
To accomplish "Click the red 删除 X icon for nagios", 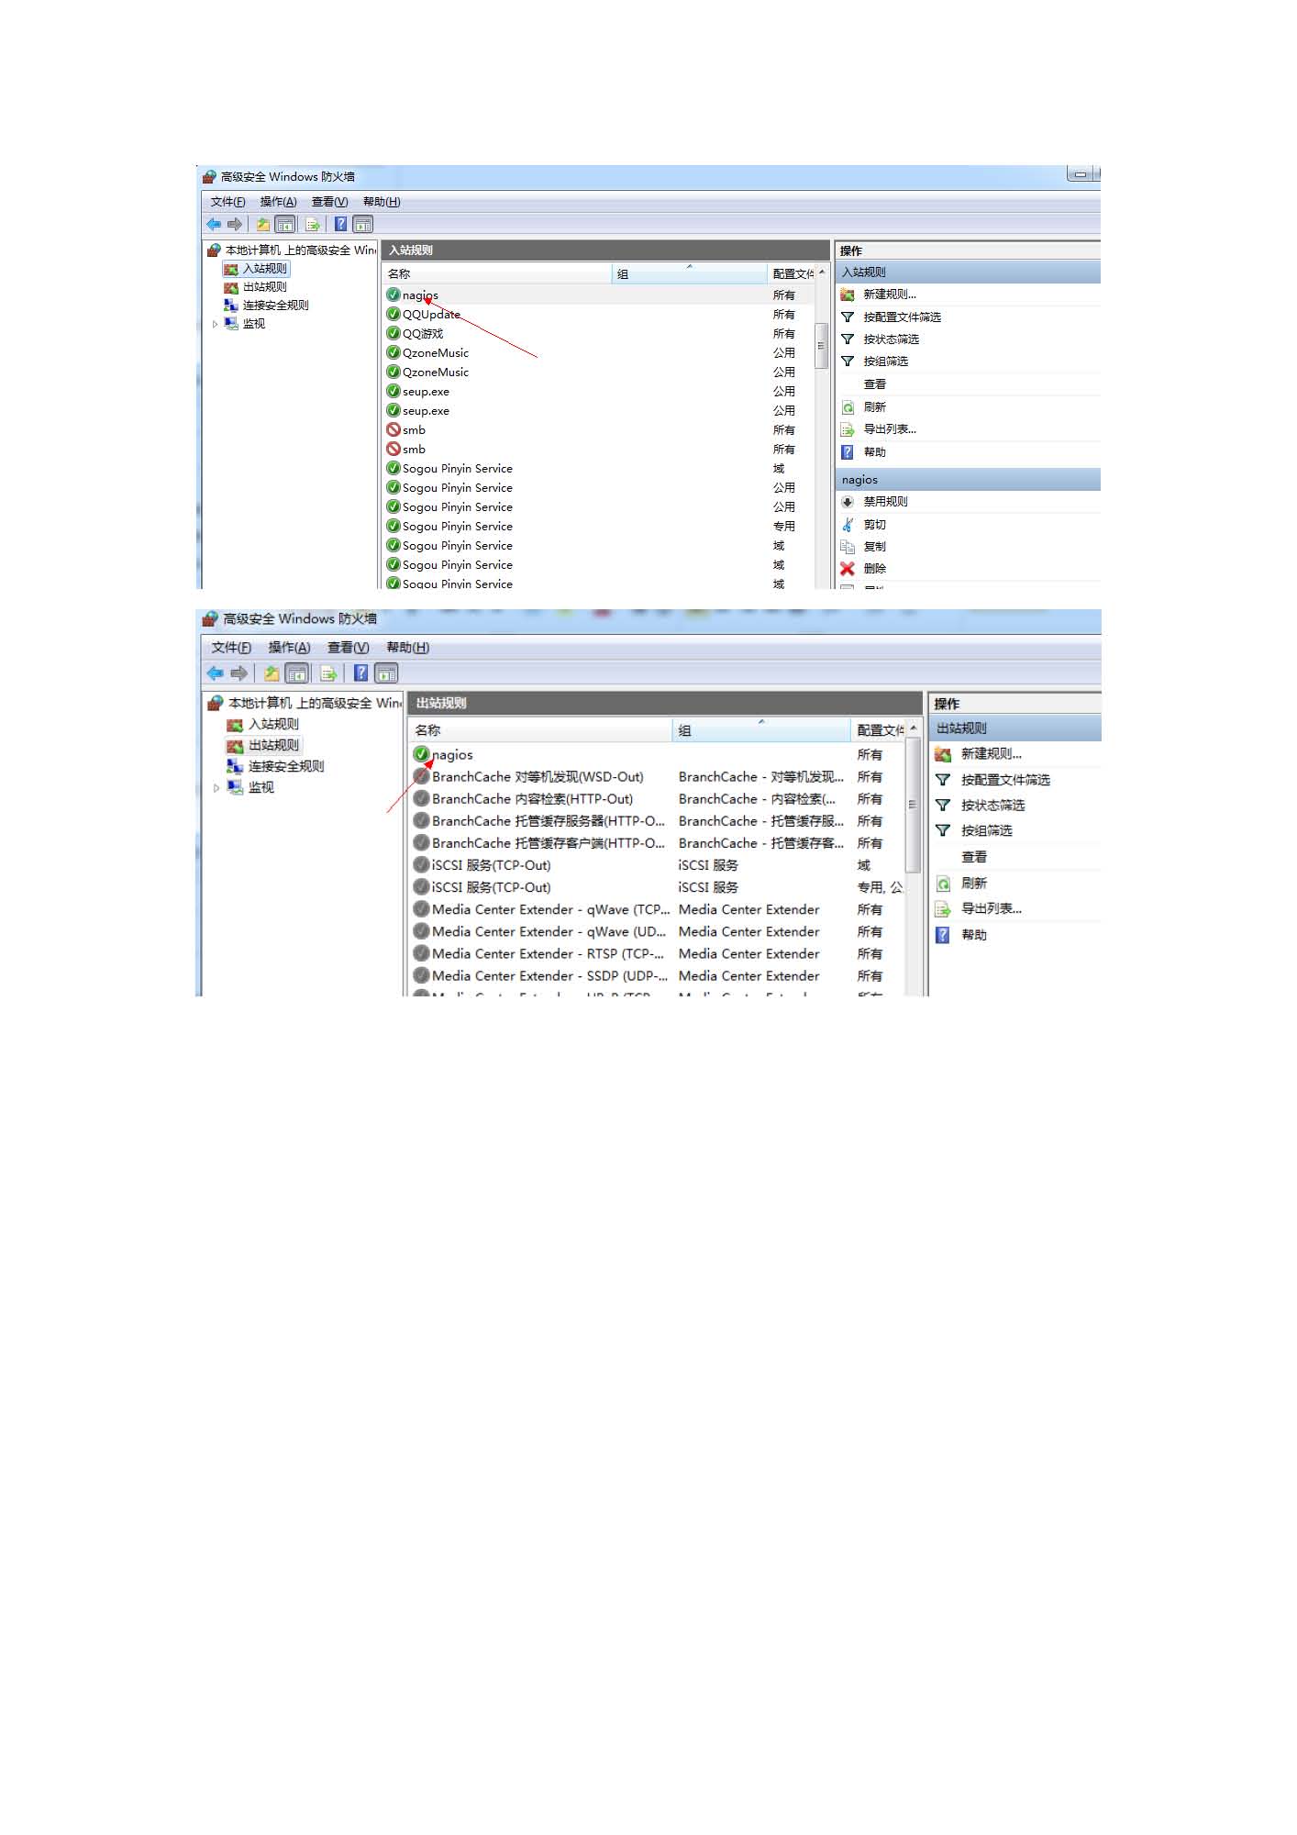I will [x=848, y=569].
